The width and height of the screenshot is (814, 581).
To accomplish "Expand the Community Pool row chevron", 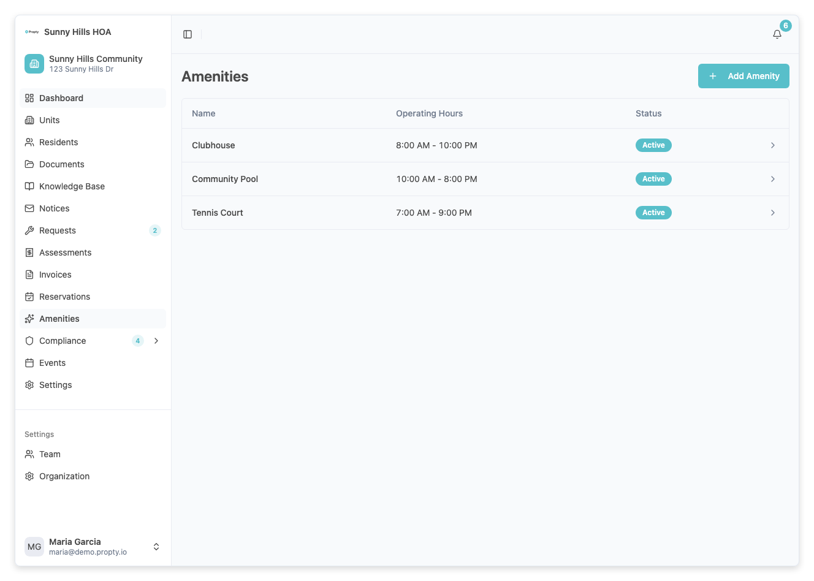I will (772, 179).
